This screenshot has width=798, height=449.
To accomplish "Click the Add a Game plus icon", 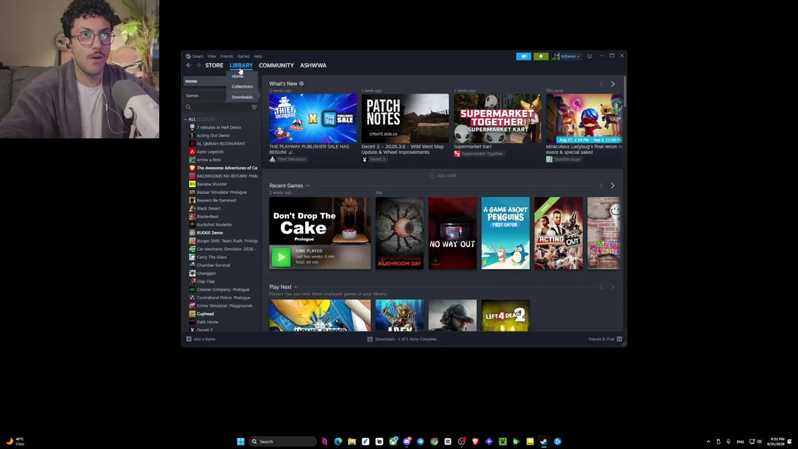I will click(x=188, y=339).
